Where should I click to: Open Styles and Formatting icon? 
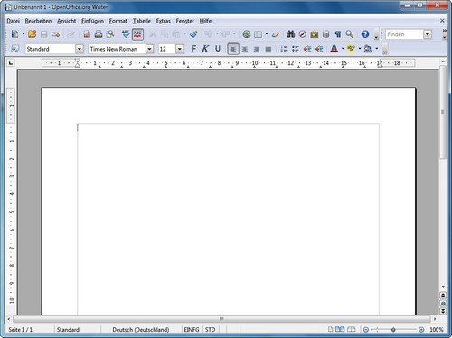tap(15, 49)
